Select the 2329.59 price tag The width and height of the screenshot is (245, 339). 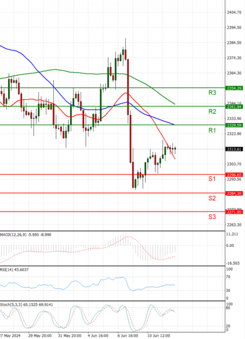click(x=234, y=125)
